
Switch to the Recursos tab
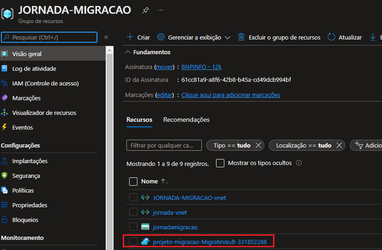tap(139, 119)
